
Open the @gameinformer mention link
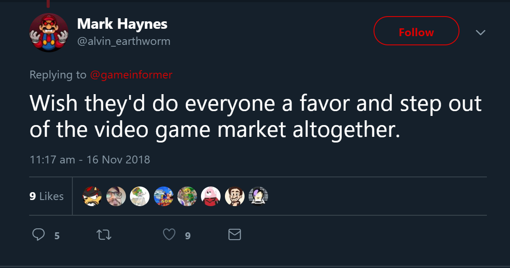click(x=131, y=75)
